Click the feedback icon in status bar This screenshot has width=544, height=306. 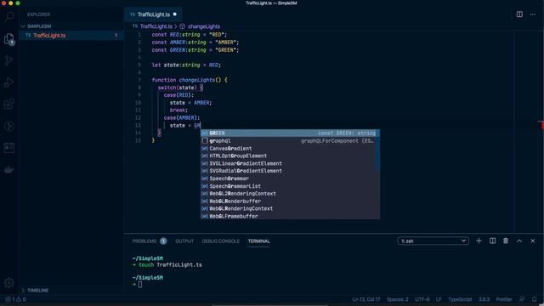(x=522, y=299)
